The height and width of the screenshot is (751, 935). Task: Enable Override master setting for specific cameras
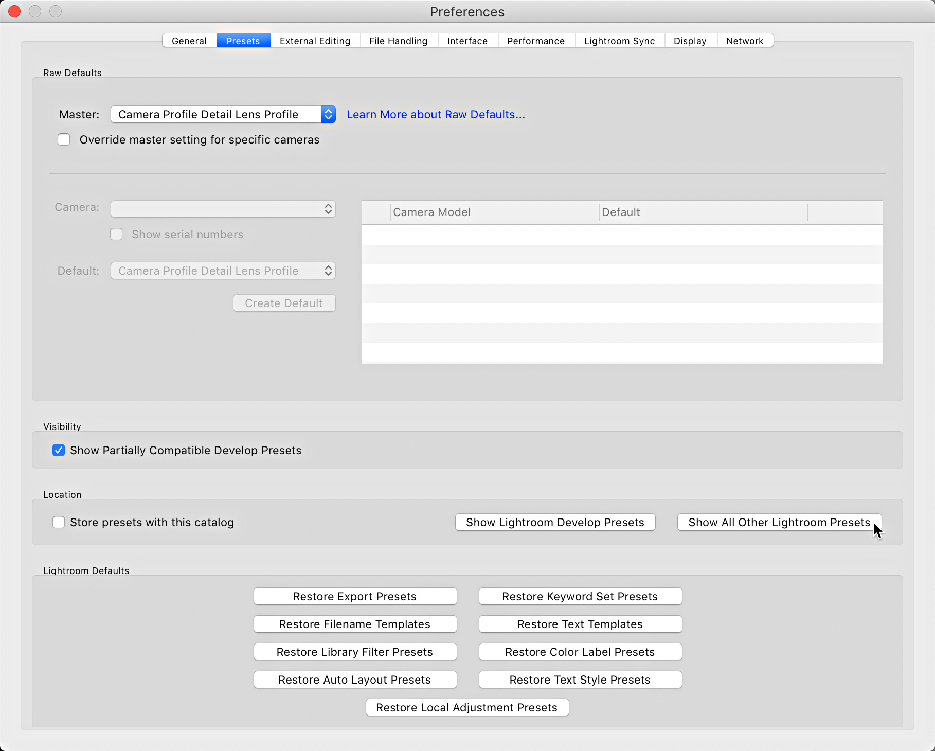pos(64,139)
